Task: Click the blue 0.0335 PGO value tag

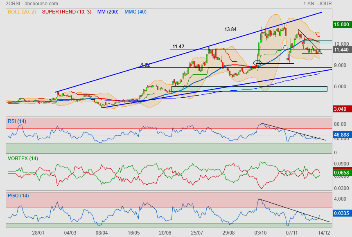Action: point(341,212)
